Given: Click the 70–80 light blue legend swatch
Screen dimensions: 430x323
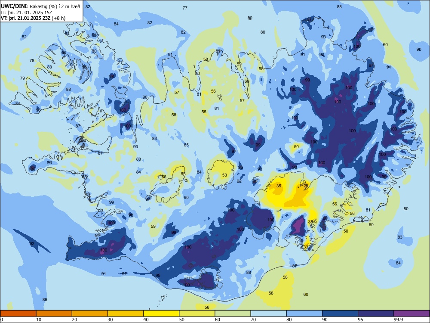Looking at the screenshot, I should click(269, 314).
